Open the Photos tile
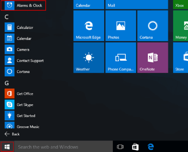Viewport: 188px width, 152px height. [x=121, y=26]
